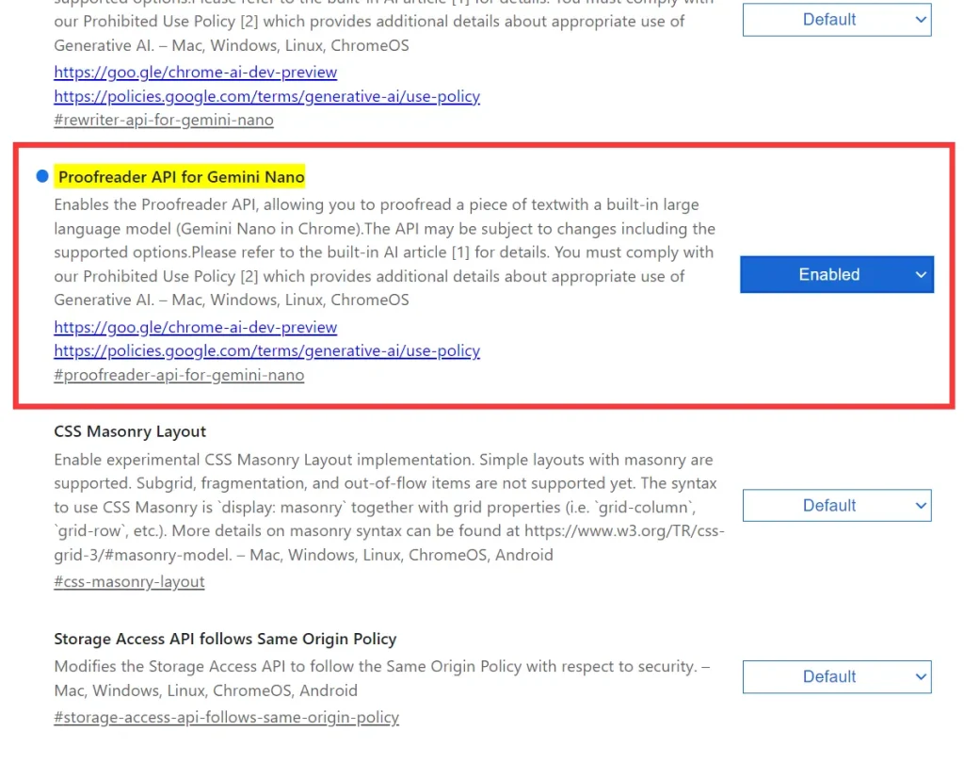Click the #proofreader-api-for-gemini-nano anchor link
This screenshot has width=964, height=763.
pos(179,375)
